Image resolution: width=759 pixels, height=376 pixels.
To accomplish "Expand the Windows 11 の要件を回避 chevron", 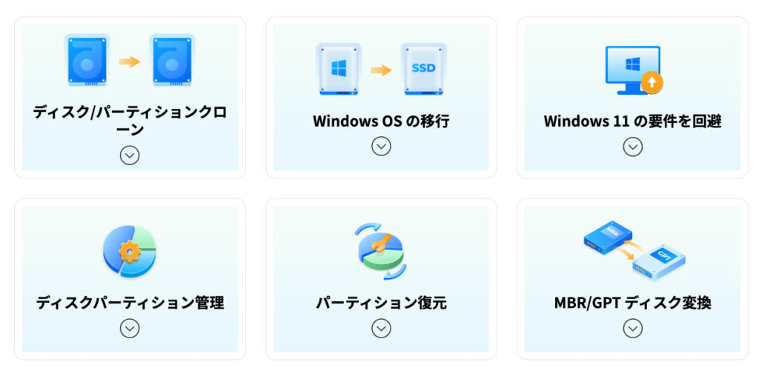I will (x=633, y=146).
